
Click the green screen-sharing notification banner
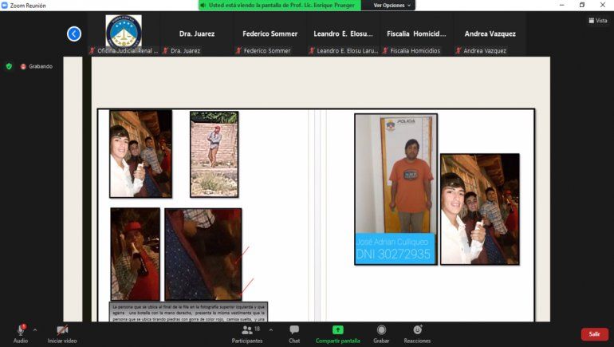(279, 5)
